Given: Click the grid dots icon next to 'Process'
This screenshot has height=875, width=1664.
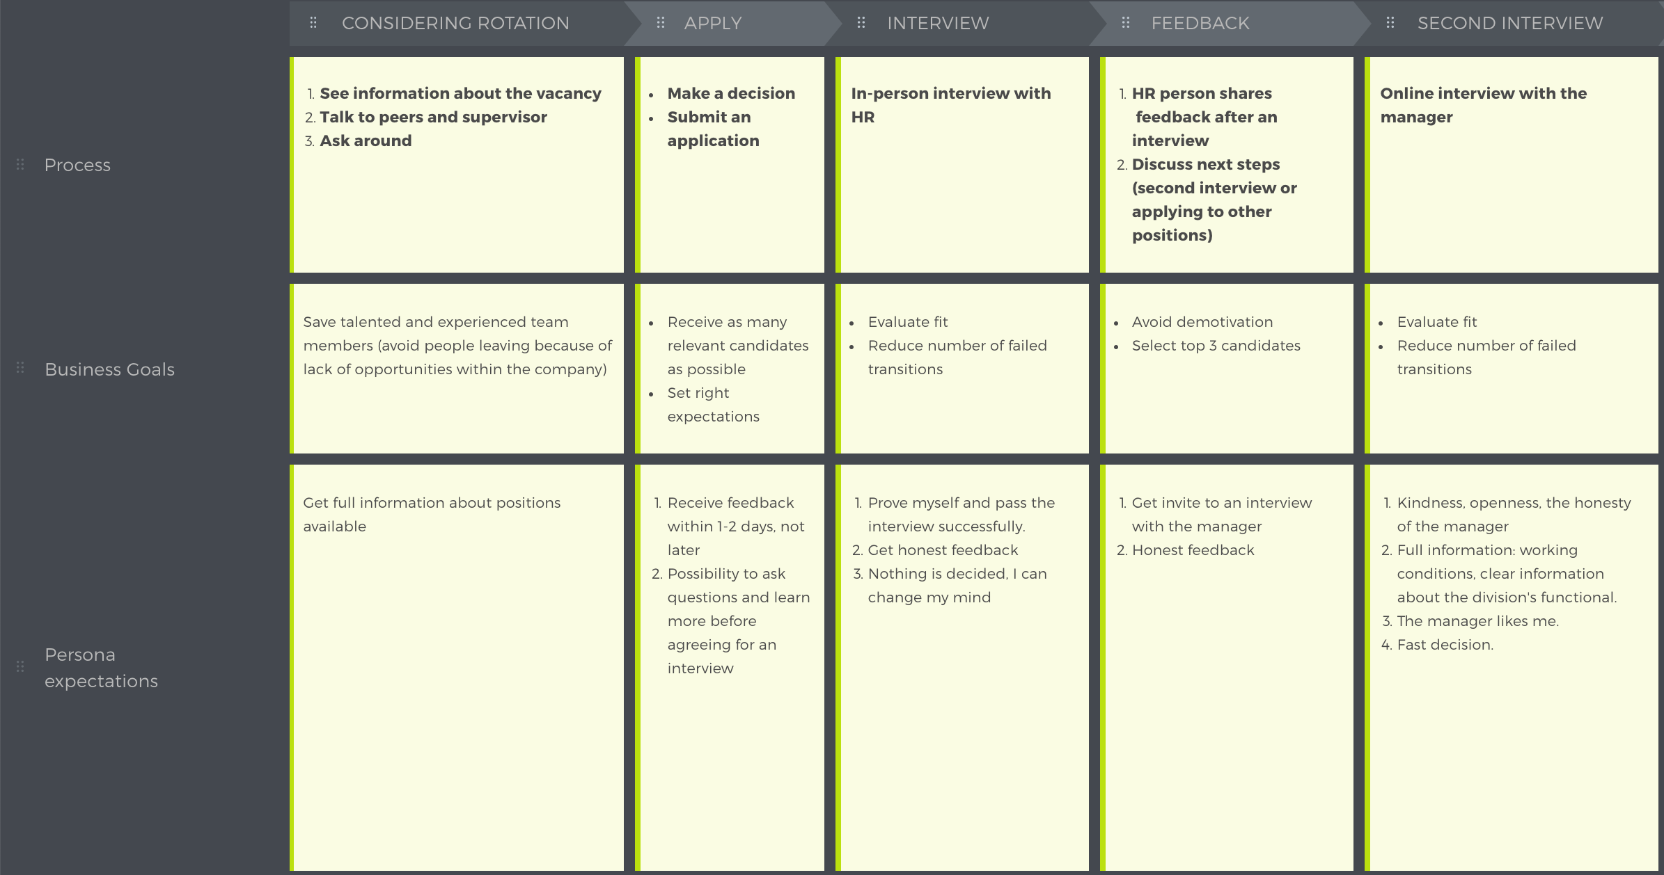Looking at the screenshot, I should [x=19, y=163].
